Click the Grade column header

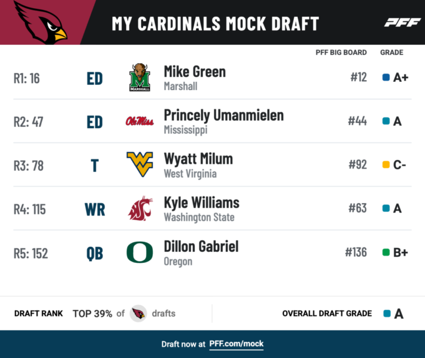391,53
